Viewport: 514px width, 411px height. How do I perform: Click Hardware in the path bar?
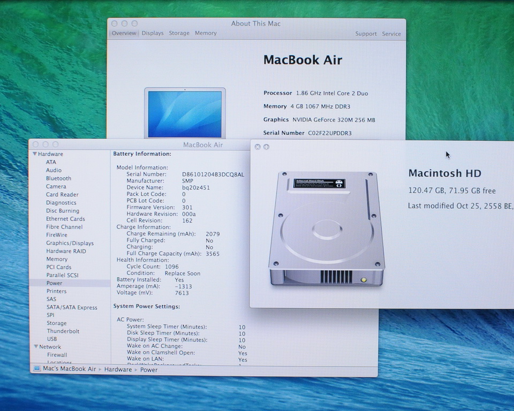click(118, 369)
